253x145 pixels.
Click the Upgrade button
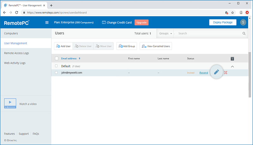(141, 22)
